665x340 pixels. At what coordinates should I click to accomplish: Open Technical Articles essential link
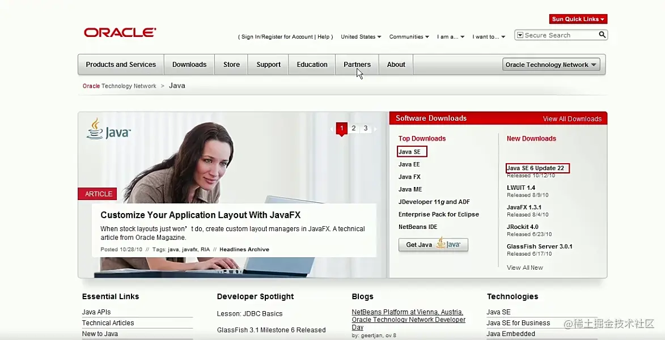pyautogui.click(x=108, y=323)
